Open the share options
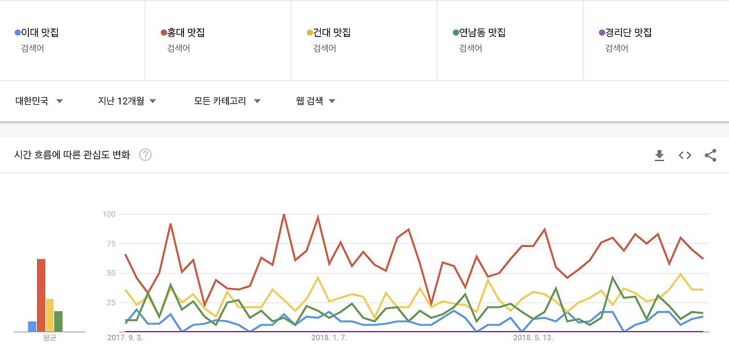 pyautogui.click(x=710, y=155)
